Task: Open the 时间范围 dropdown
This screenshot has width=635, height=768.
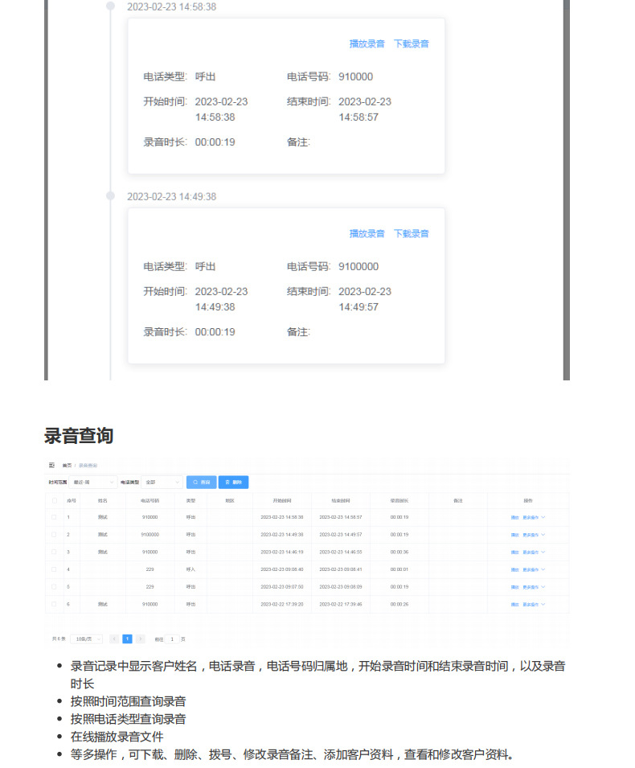Action: pyautogui.click(x=93, y=483)
